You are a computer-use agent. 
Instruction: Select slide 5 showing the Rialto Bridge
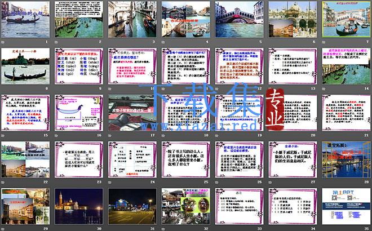click(240, 20)
